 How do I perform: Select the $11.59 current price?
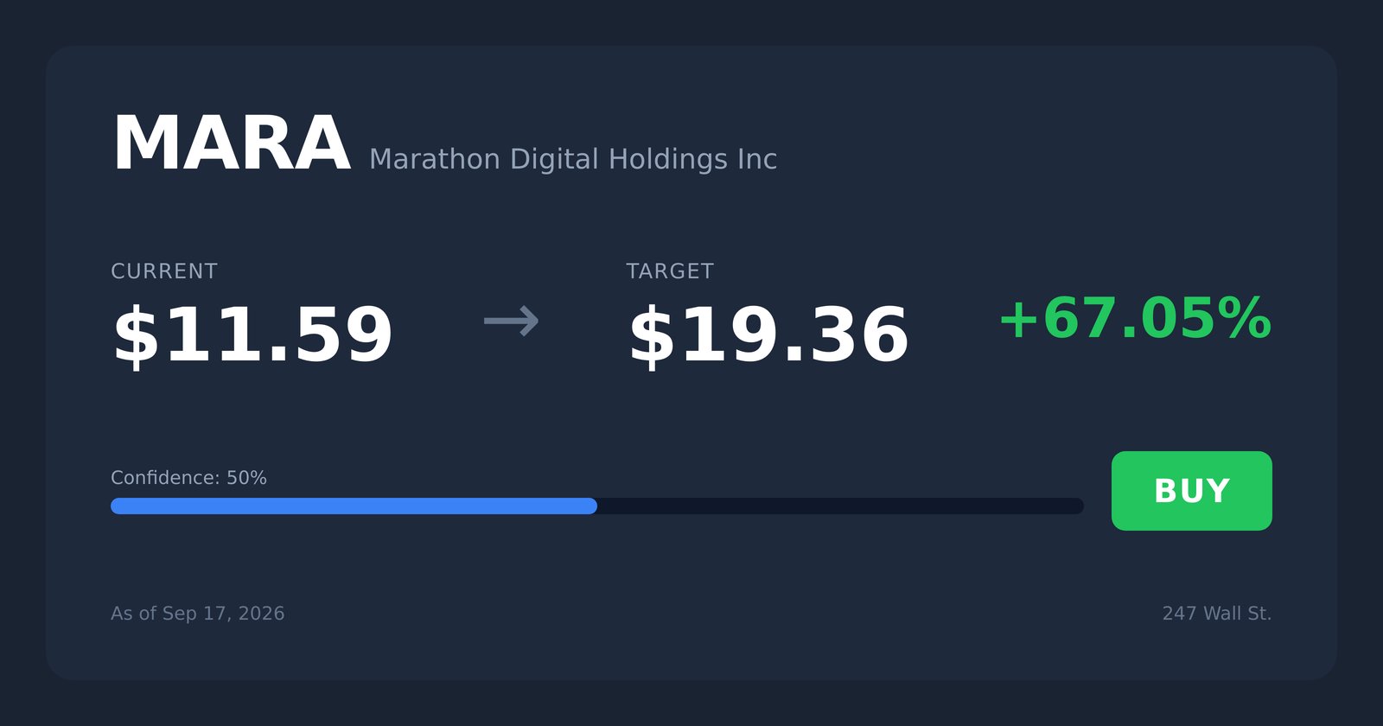[x=252, y=335]
